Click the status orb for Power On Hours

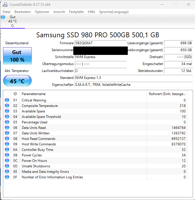(7, 160)
